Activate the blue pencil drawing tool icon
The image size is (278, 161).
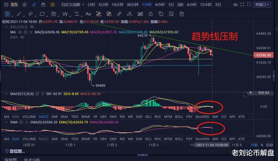point(34,5)
